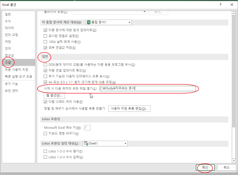
Task: Cancel with the 취소 button
Action: tap(227, 167)
